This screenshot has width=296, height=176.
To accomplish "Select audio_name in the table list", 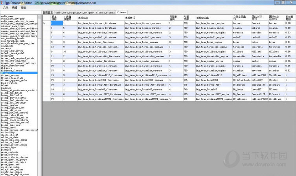I will pos(7,16).
